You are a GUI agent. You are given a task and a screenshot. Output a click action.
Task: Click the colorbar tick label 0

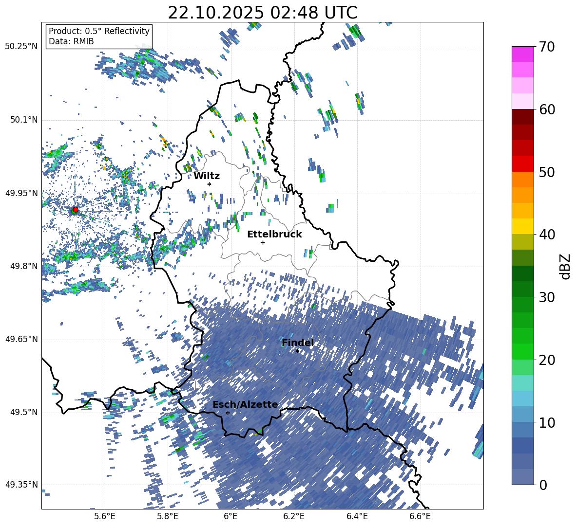[x=543, y=485]
